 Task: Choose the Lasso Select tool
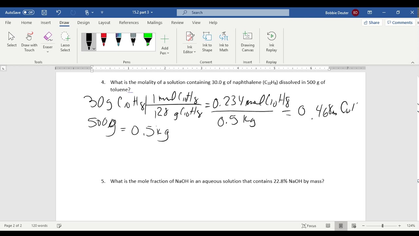[x=65, y=42]
